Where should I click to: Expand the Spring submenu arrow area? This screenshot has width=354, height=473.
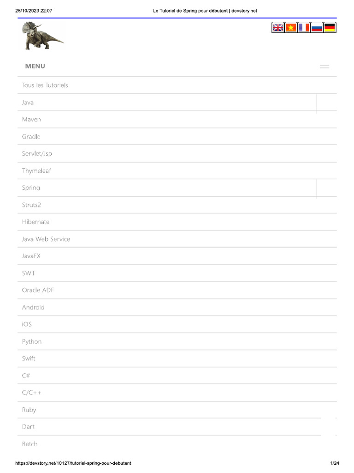pos(327,188)
